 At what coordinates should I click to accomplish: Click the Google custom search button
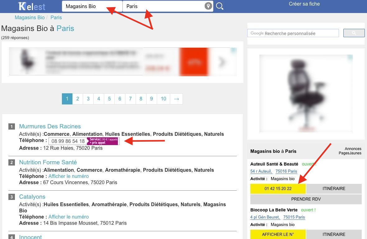coord(354,33)
